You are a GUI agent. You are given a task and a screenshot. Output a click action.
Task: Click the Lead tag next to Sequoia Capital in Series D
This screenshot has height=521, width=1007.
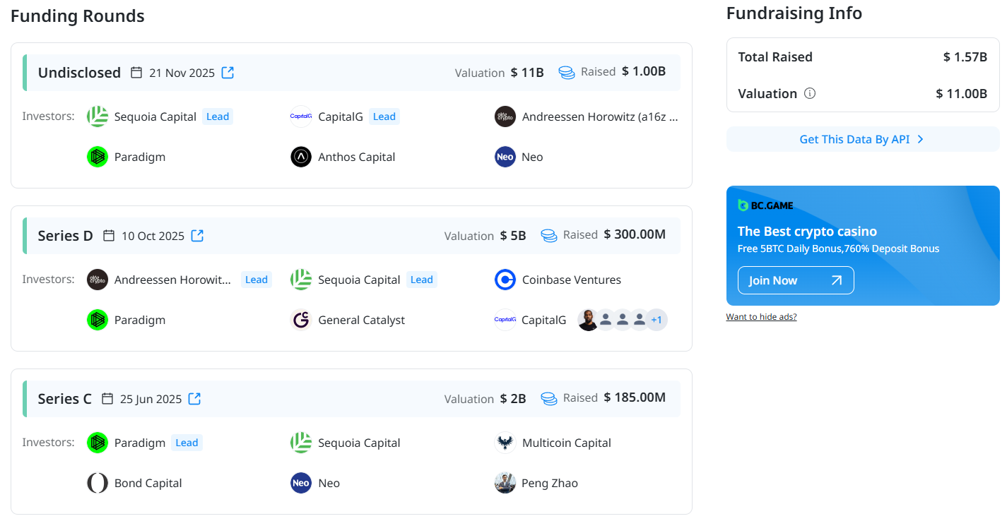pyautogui.click(x=421, y=280)
